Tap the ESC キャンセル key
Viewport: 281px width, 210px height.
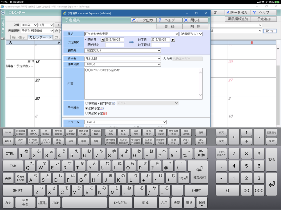pos(201,141)
